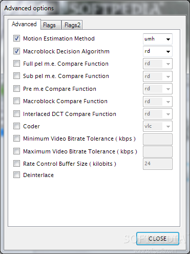The image size is (190, 254).
Task: Enable the Coder checkbox
Action: click(x=16, y=126)
